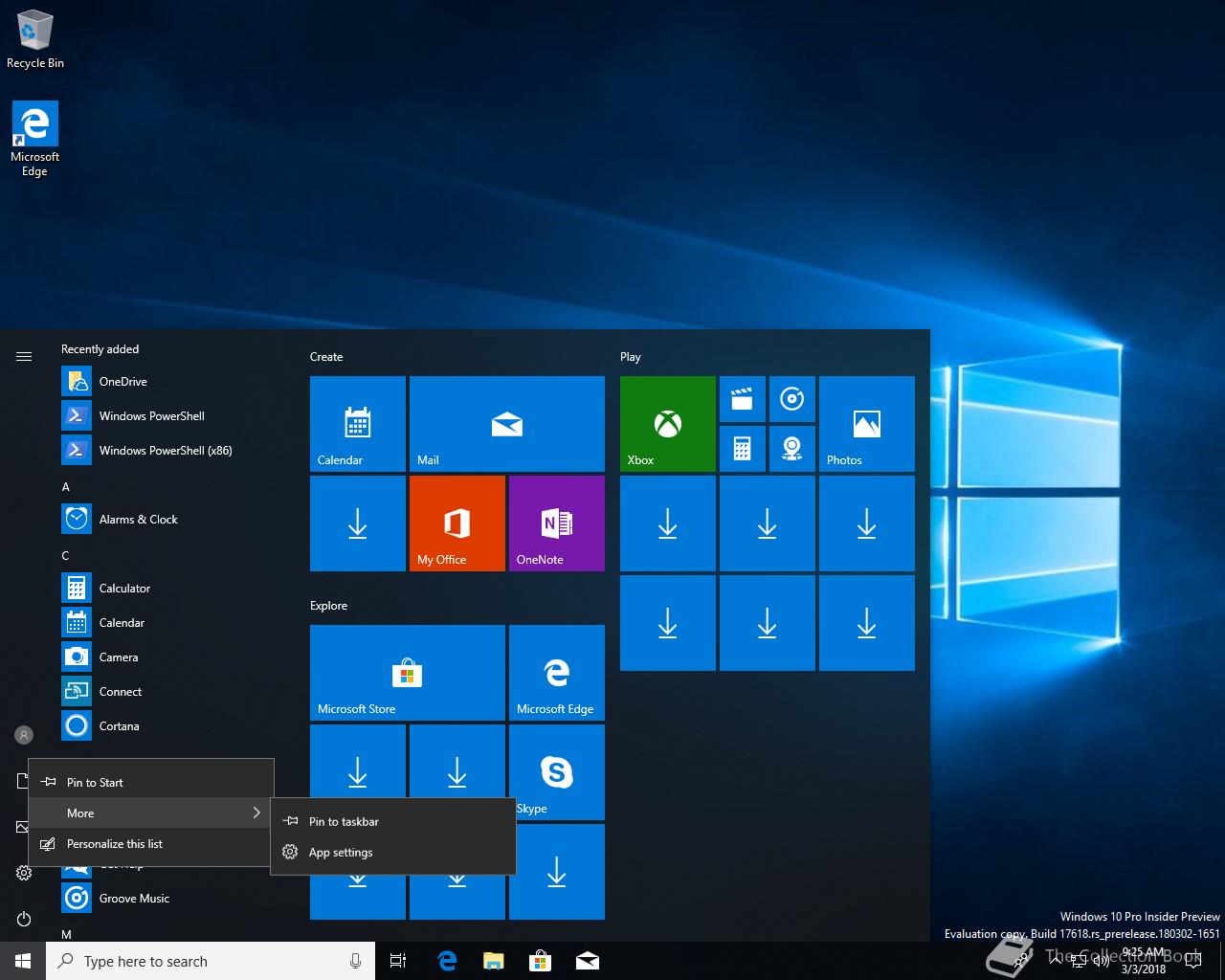Click the Power button in Start
Screen dimensions: 1225x980
(24, 919)
